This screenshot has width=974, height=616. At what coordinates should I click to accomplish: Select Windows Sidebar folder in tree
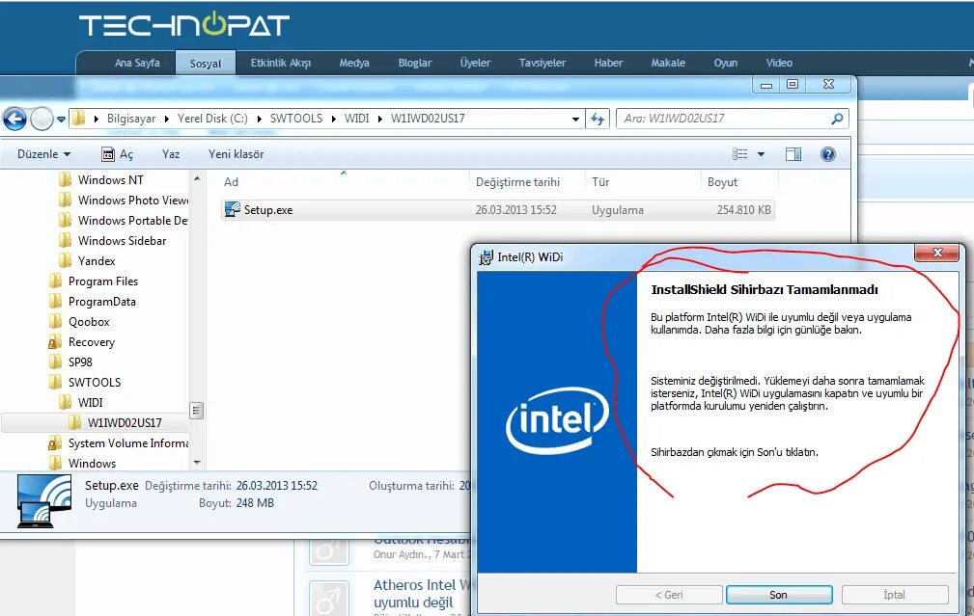tap(122, 241)
